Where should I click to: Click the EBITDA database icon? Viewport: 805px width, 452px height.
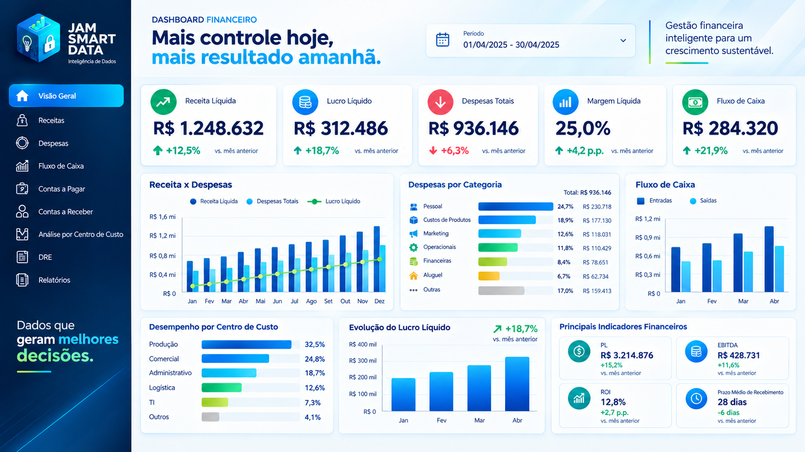click(x=696, y=352)
